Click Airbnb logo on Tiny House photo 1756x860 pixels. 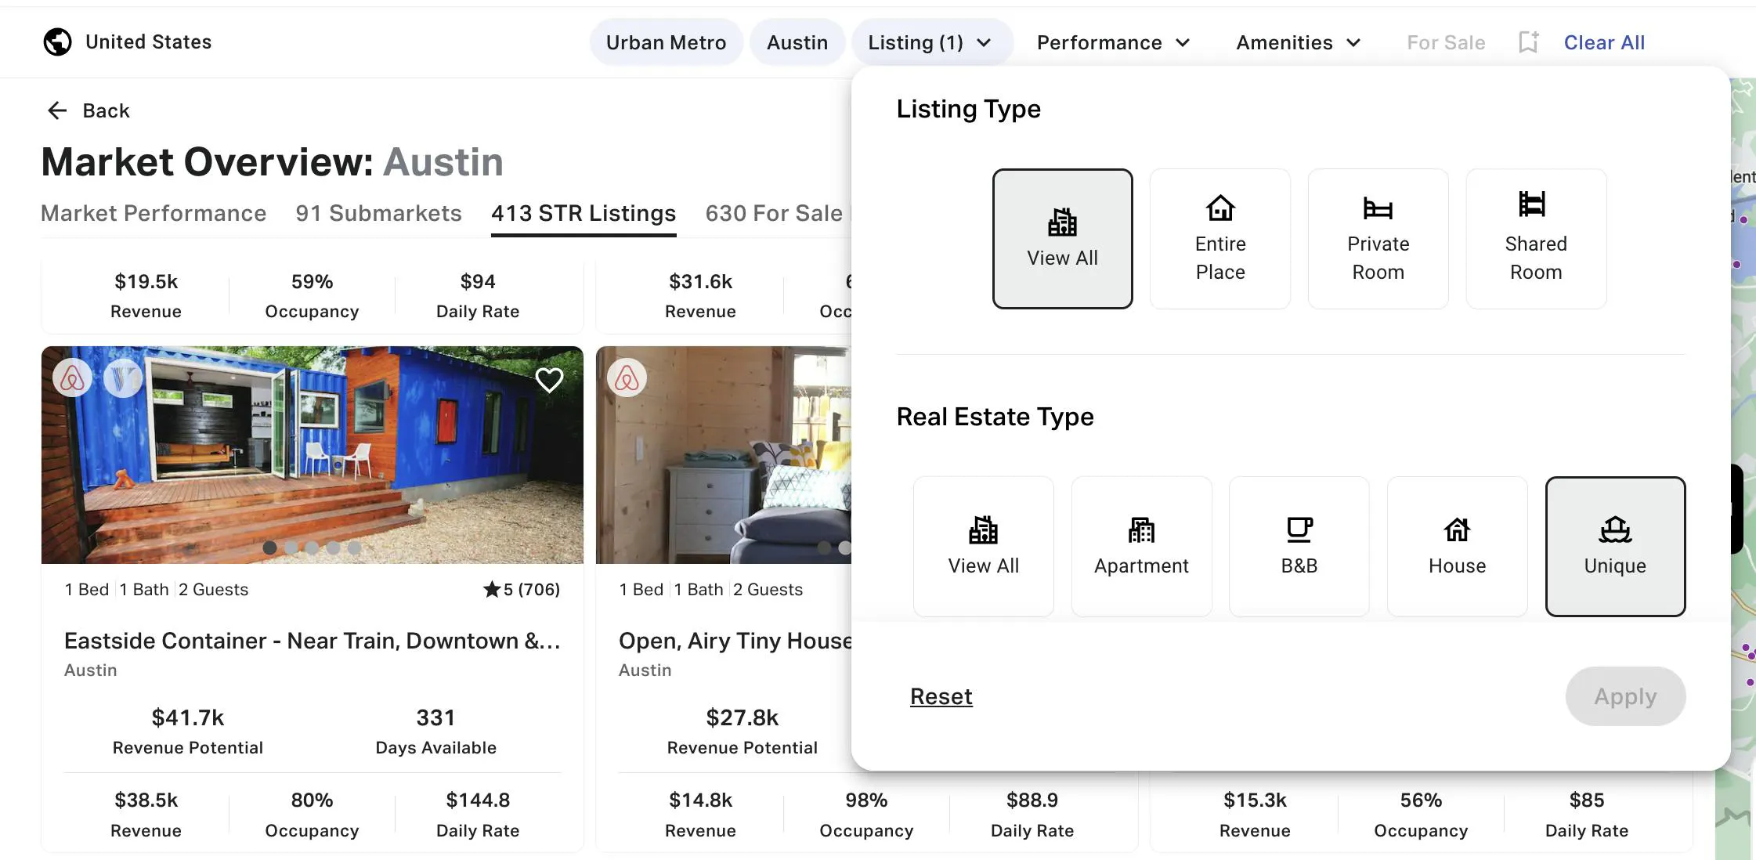(x=627, y=379)
